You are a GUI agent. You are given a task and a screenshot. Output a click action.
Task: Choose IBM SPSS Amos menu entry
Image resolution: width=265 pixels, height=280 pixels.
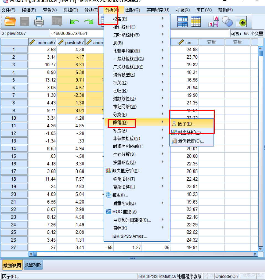tap(137, 236)
